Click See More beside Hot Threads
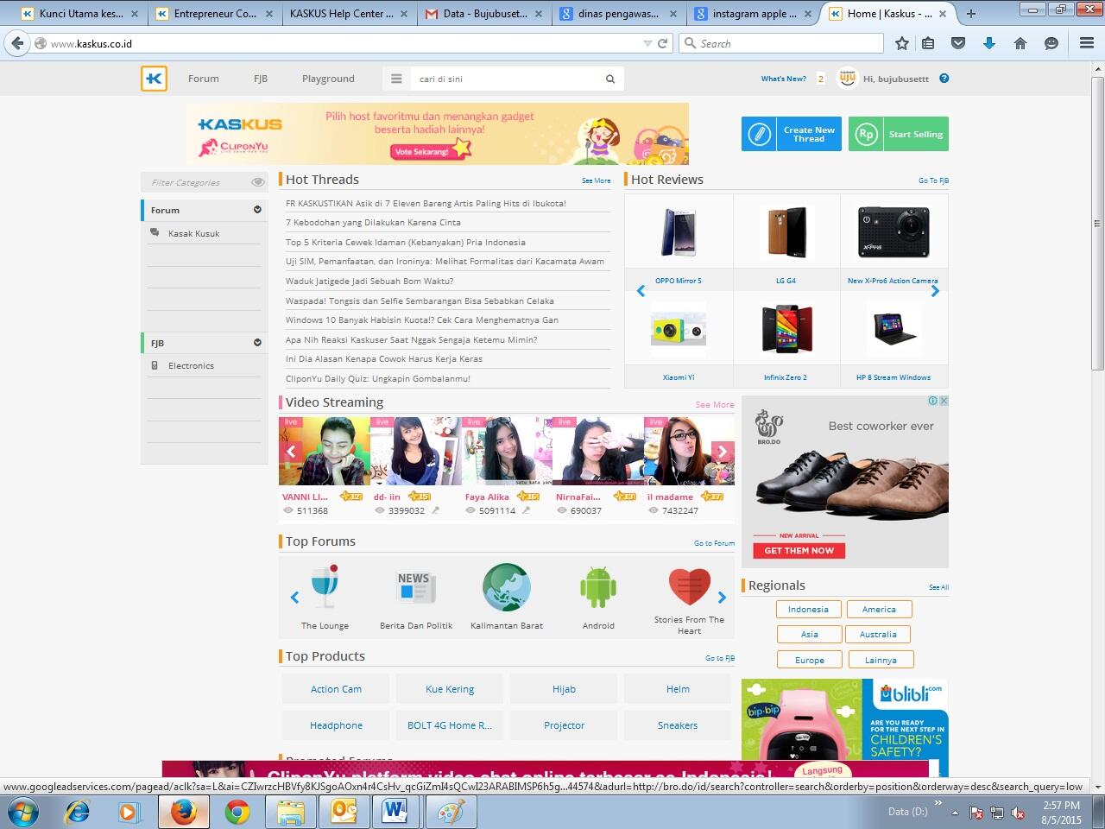This screenshot has width=1105, height=829. [x=596, y=180]
